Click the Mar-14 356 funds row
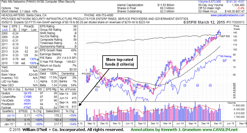 (68, 94)
